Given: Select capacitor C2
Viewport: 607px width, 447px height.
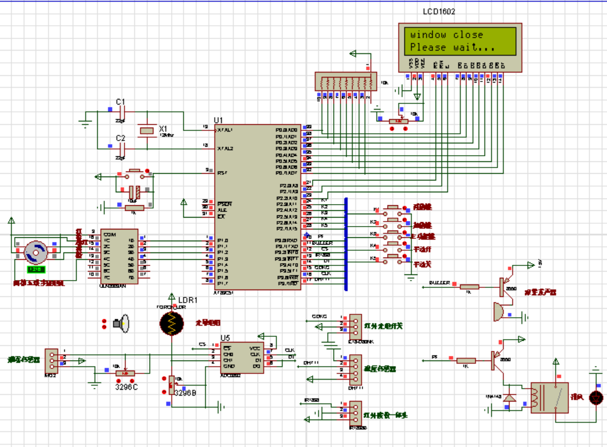Looking at the screenshot, I should pyautogui.click(x=122, y=148).
